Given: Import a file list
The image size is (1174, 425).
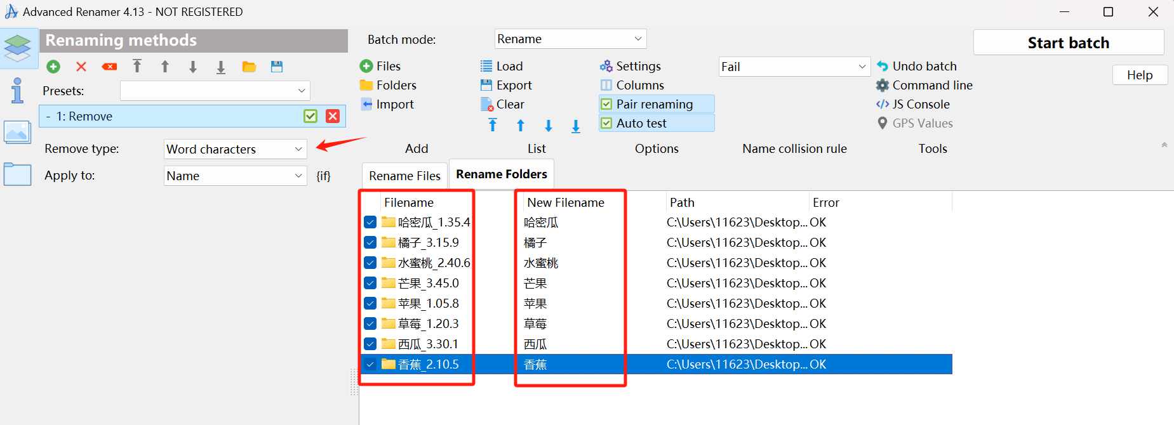Looking at the screenshot, I should [x=387, y=104].
